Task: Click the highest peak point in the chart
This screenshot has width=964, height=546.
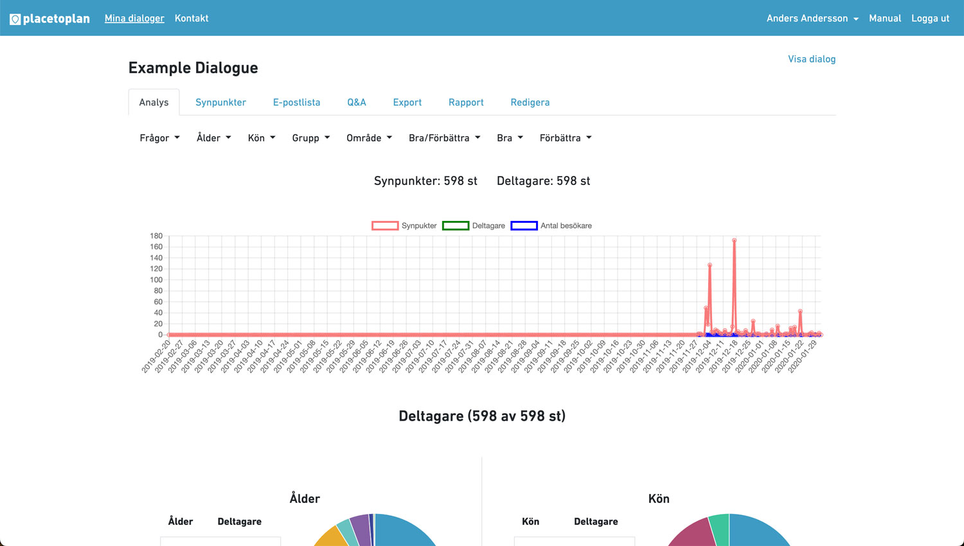Action: (x=734, y=241)
